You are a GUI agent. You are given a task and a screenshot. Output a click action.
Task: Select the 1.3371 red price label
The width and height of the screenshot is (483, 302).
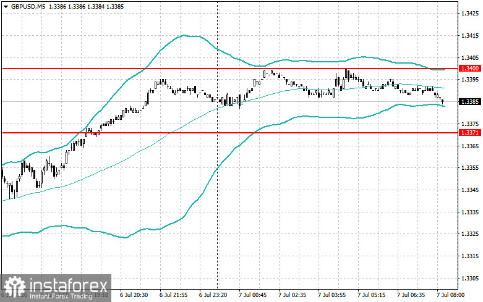(x=470, y=133)
